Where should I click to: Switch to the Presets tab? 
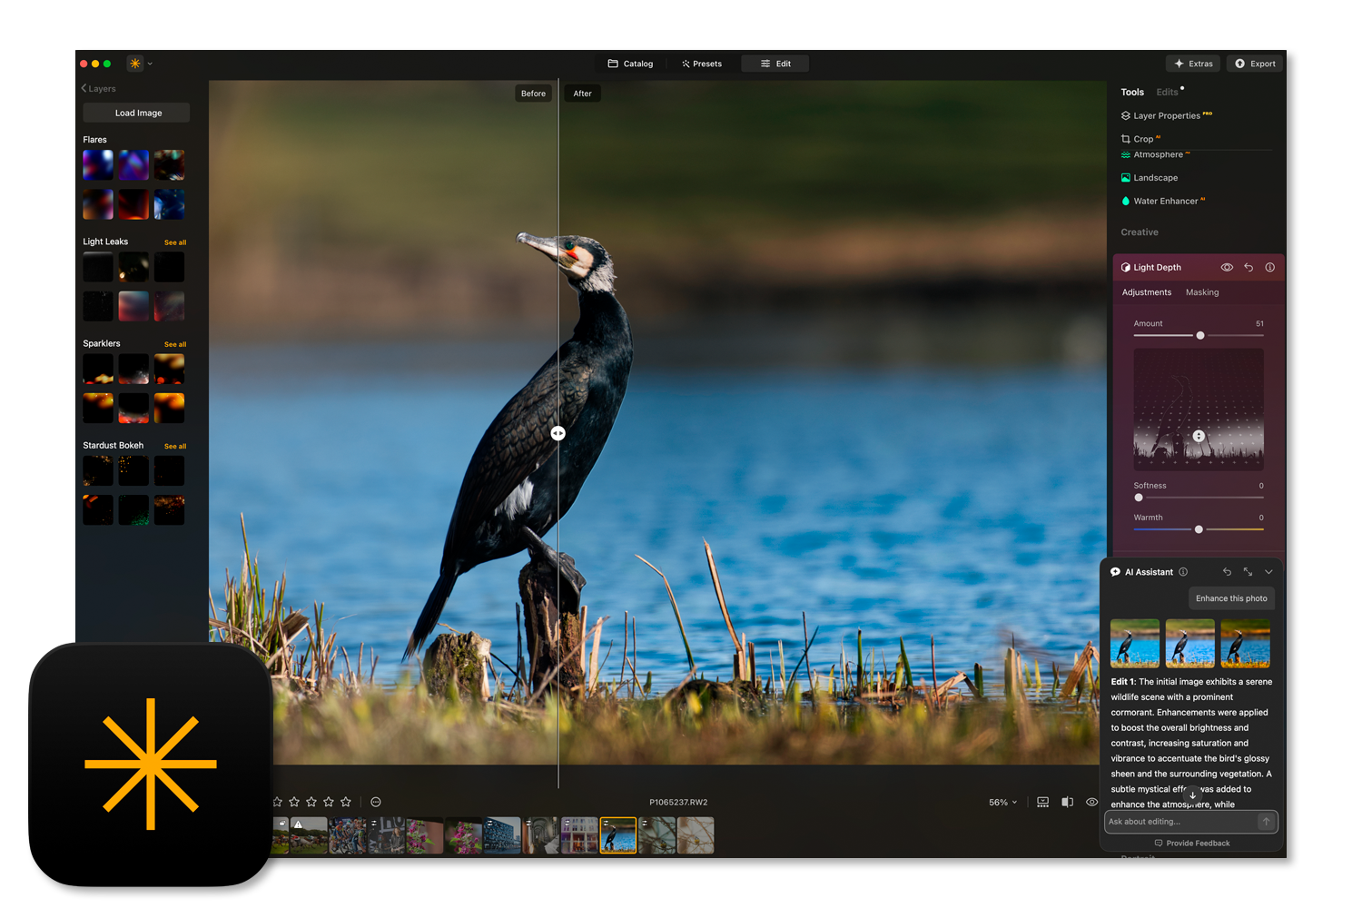[x=702, y=64]
